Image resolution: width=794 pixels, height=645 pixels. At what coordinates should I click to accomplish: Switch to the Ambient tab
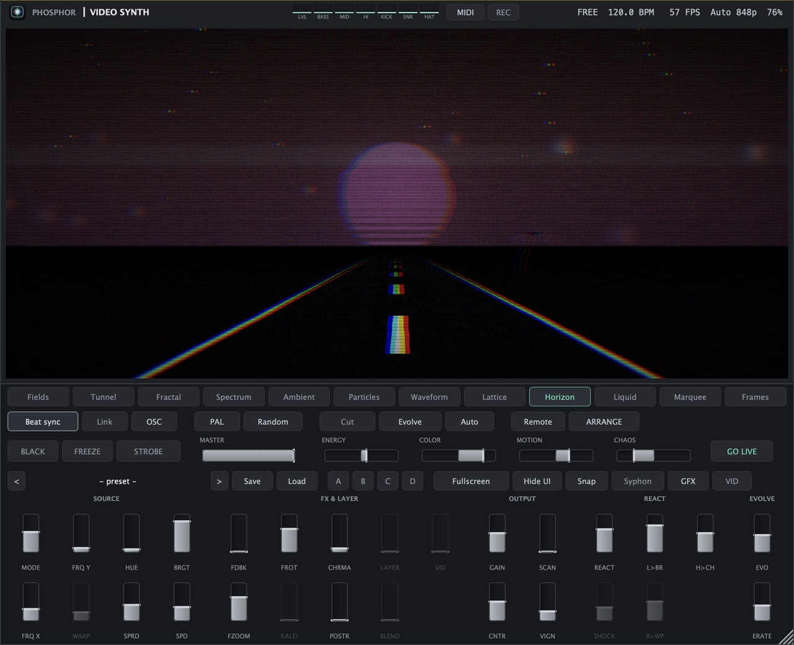point(299,397)
